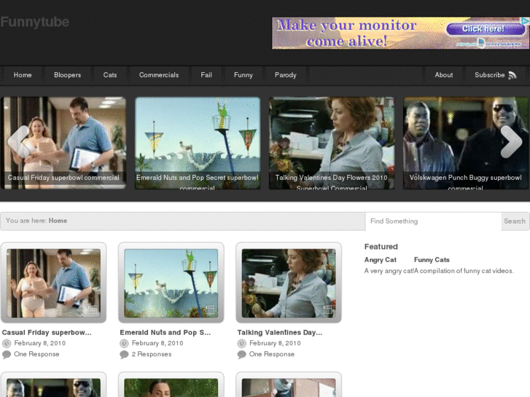Advance the carousel with the right arrow
The image size is (530, 397).
[511, 141]
